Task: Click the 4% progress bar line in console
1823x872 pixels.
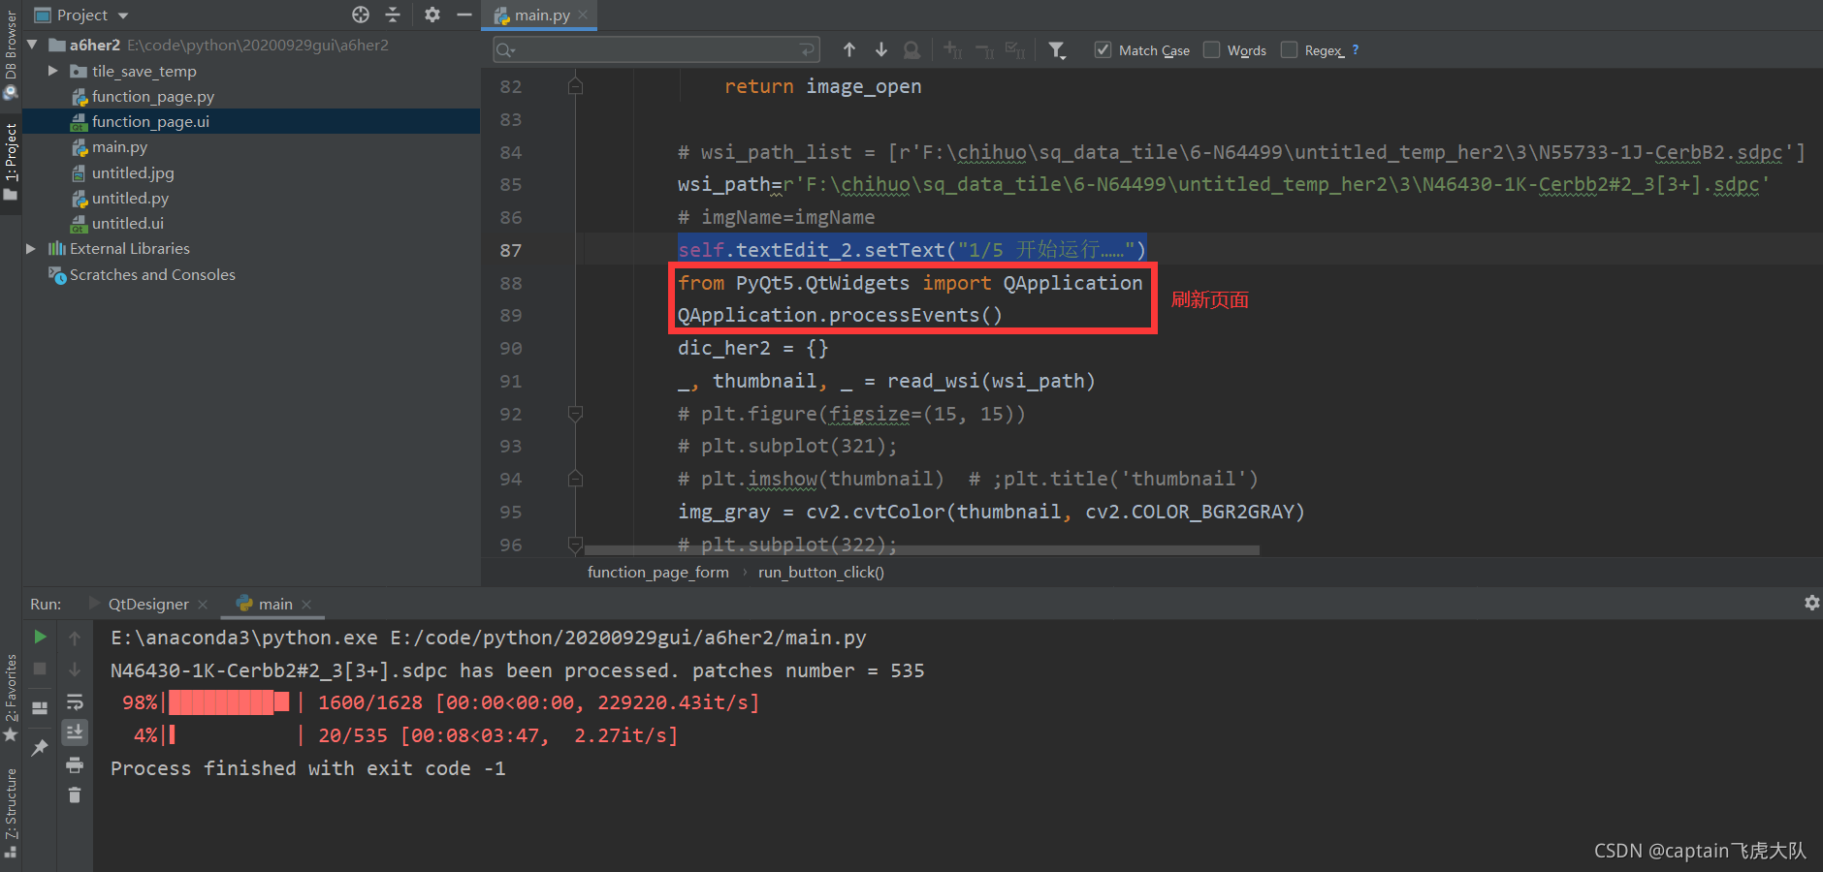Action: (405, 735)
